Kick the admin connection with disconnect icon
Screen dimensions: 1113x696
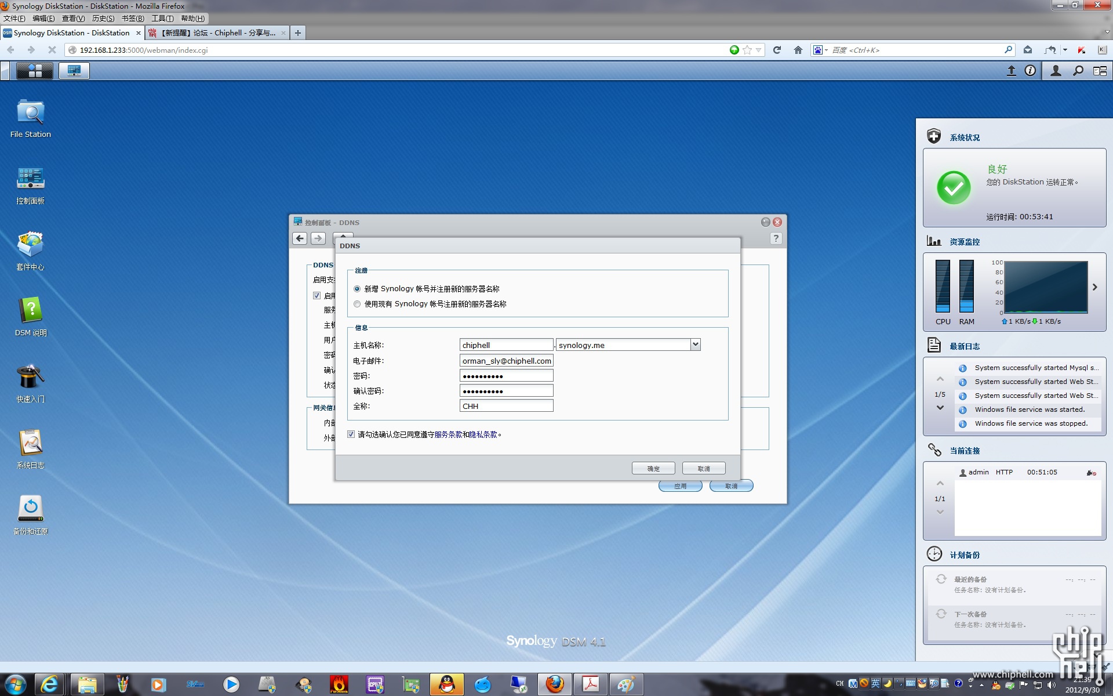(1091, 473)
